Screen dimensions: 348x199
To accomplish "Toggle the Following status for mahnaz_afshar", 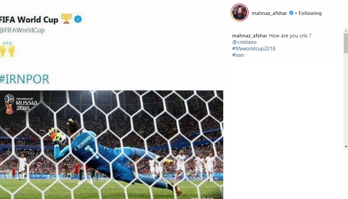I will tap(310, 13).
